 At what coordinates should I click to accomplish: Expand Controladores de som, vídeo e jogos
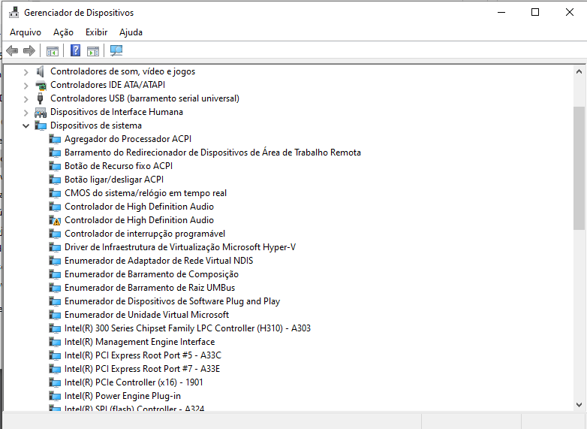point(26,71)
